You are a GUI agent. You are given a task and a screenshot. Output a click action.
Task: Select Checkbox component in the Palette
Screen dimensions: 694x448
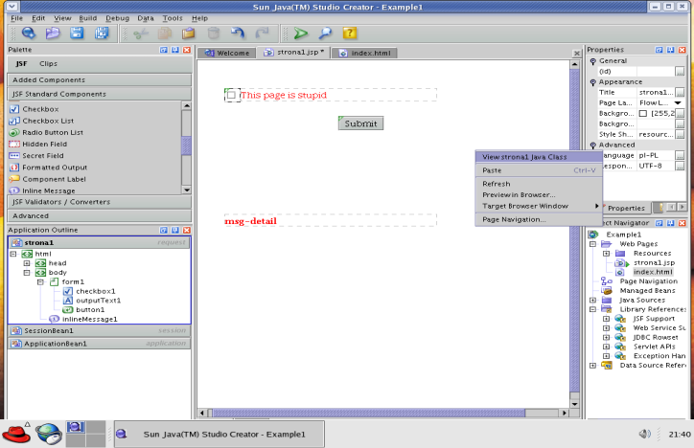(x=40, y=109)
